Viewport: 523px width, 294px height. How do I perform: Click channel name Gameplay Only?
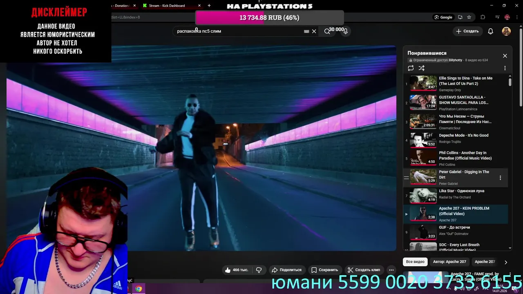(x=450, y=90)
